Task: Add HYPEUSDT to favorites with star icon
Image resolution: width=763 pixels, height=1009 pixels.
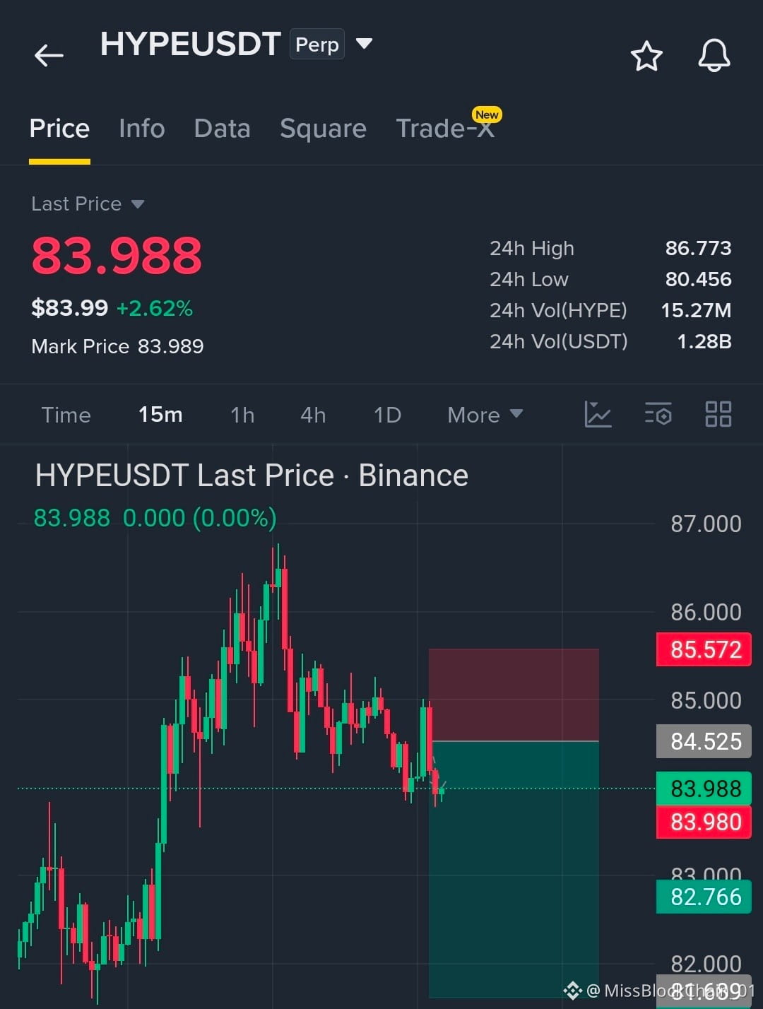Action: tap(646, 56)
